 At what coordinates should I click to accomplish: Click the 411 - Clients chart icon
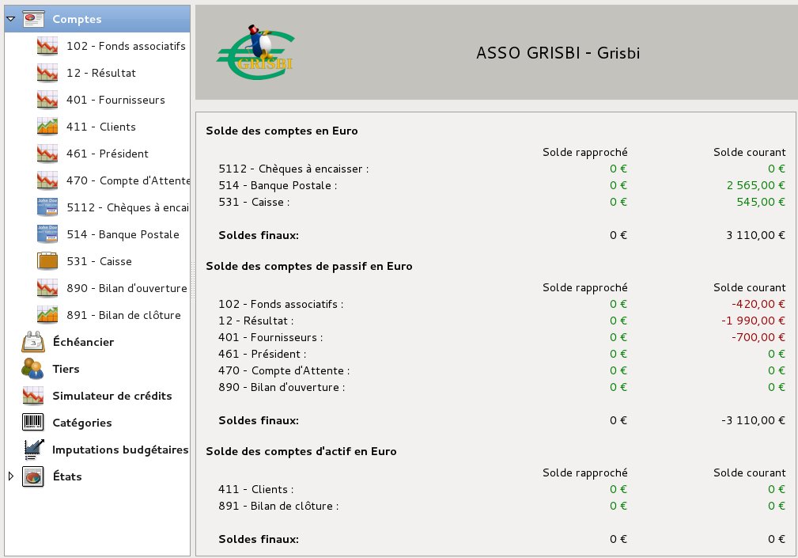click(47, 127)
